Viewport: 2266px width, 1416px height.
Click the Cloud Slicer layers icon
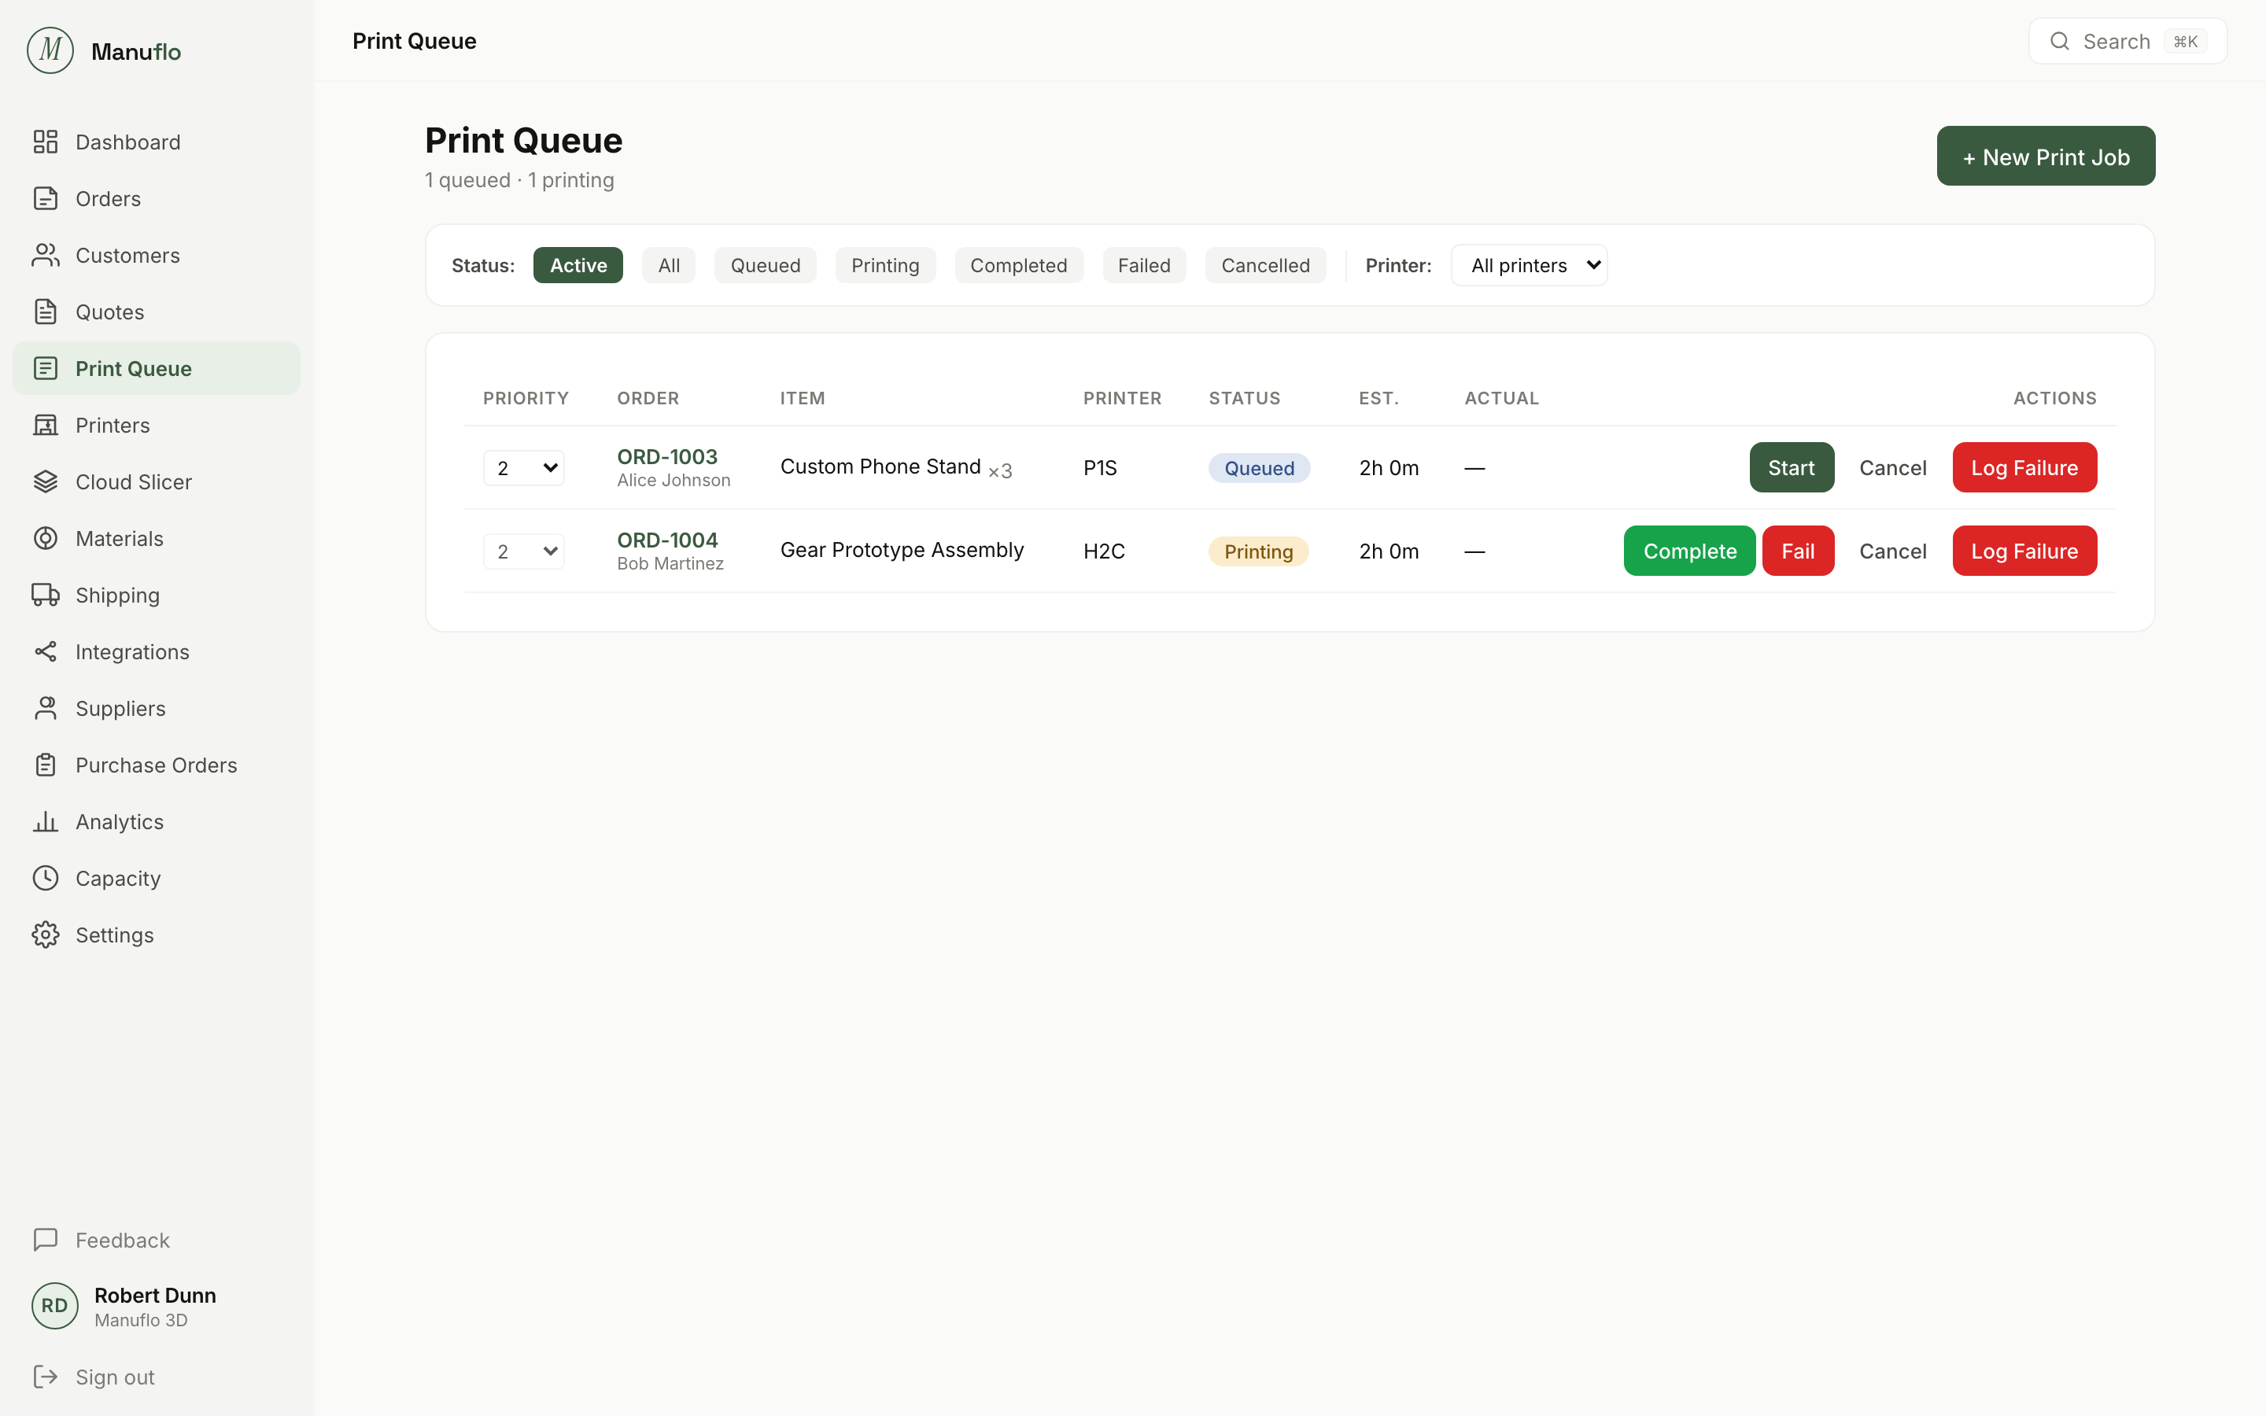click(x=45, y=481)
